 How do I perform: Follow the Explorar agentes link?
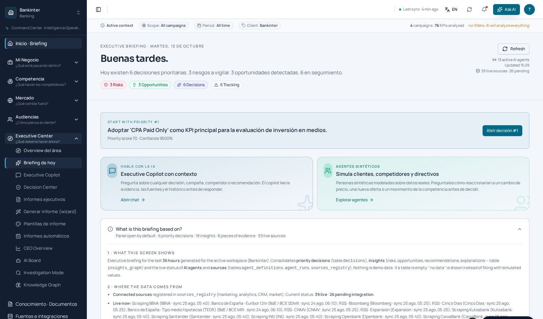point(355,200)
